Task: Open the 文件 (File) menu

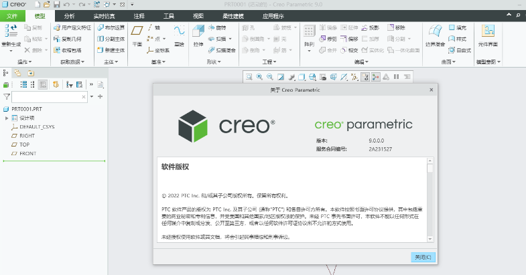Action: coord(12,15)
